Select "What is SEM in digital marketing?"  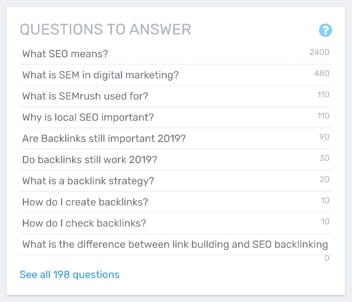point(100,75)
